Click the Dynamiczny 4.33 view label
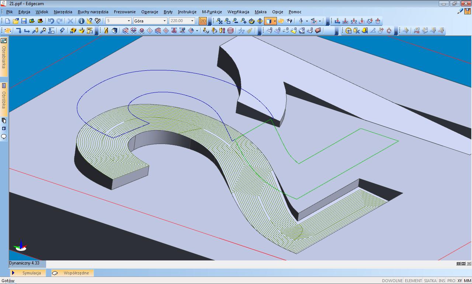The width and height of the screenshot is (472, 284). click(x=24, y=263)
